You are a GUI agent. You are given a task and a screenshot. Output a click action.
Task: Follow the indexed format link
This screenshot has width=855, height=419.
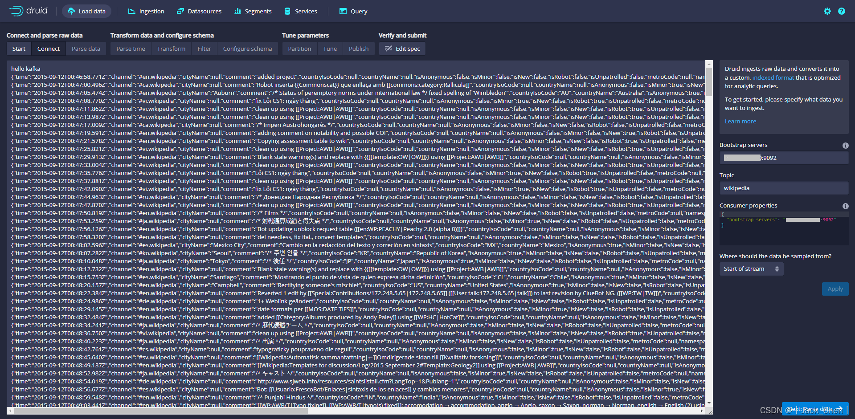point(773,77)
